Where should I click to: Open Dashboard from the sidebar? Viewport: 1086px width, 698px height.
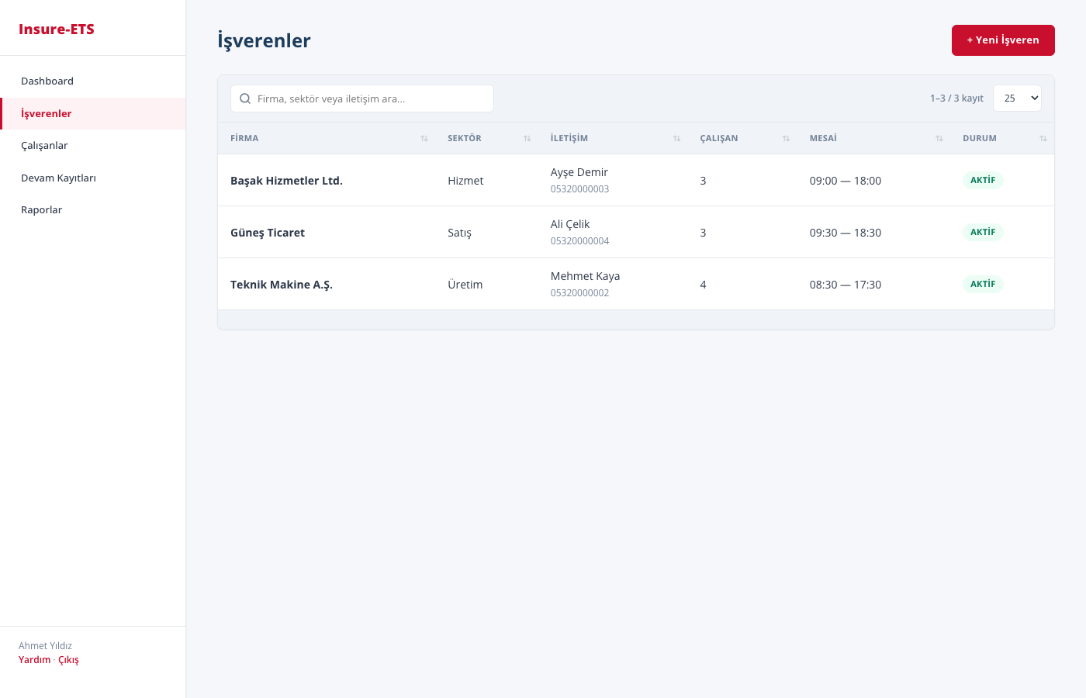click(x=47, y=81)
